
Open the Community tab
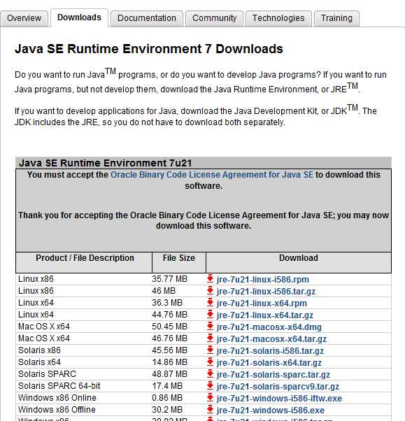(x=214, y=18)
